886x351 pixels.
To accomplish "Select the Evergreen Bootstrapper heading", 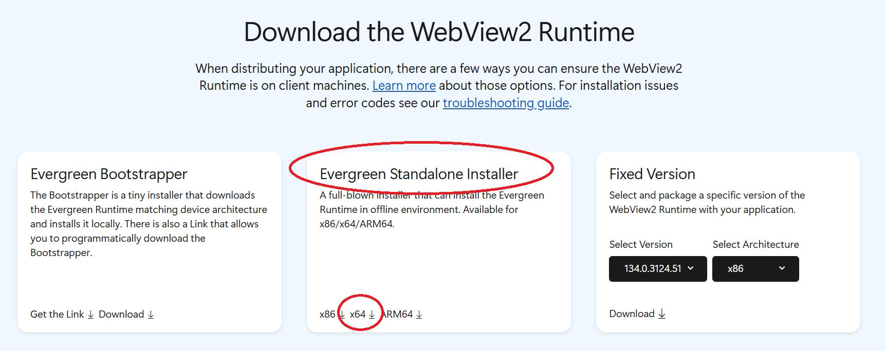I will click(x=109, y=174).
